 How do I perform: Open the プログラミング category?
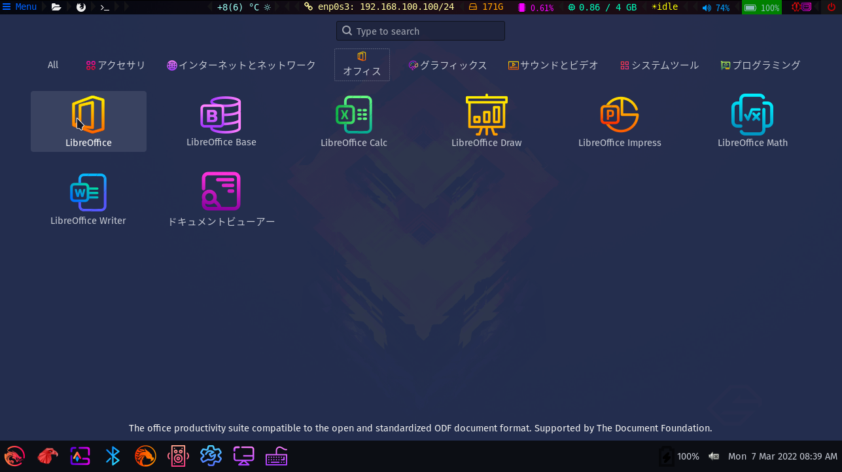[760, 65]
